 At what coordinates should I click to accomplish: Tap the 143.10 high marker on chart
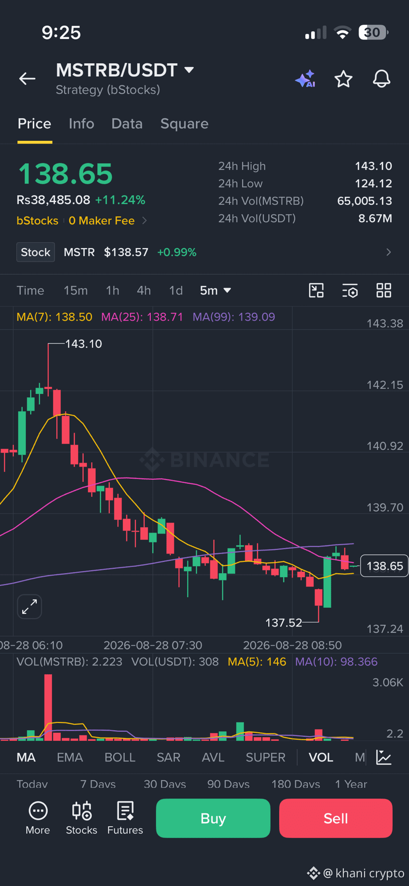pyautogui.click(x=83, y=344)
